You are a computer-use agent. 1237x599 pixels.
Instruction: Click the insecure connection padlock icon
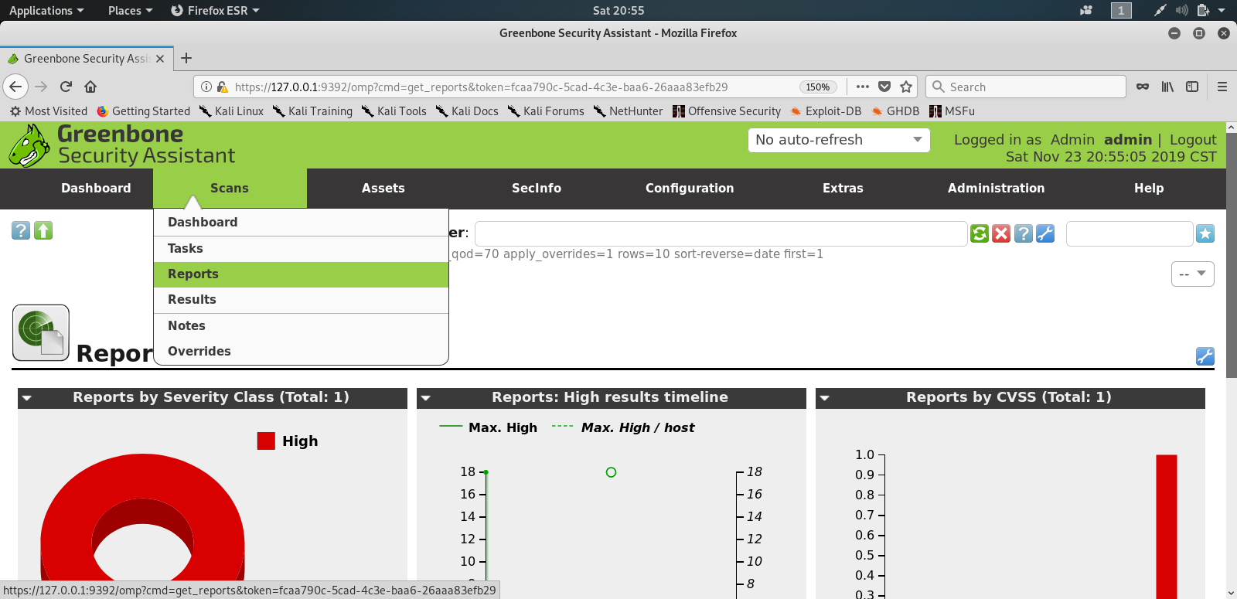point(223,87)
